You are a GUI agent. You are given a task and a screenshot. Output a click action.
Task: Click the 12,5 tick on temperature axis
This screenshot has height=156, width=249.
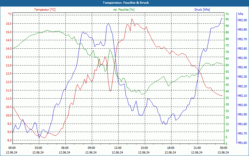tap(9, 74)
